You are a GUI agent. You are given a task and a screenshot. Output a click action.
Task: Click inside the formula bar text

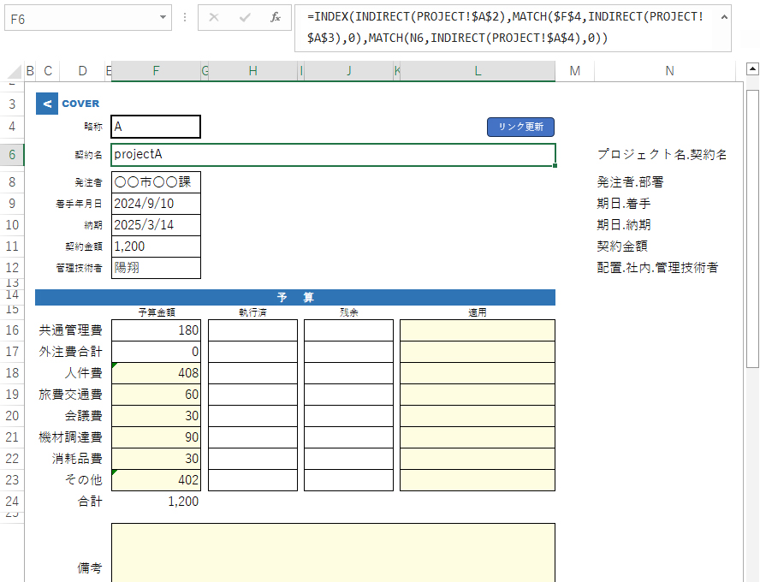point(505,27)
